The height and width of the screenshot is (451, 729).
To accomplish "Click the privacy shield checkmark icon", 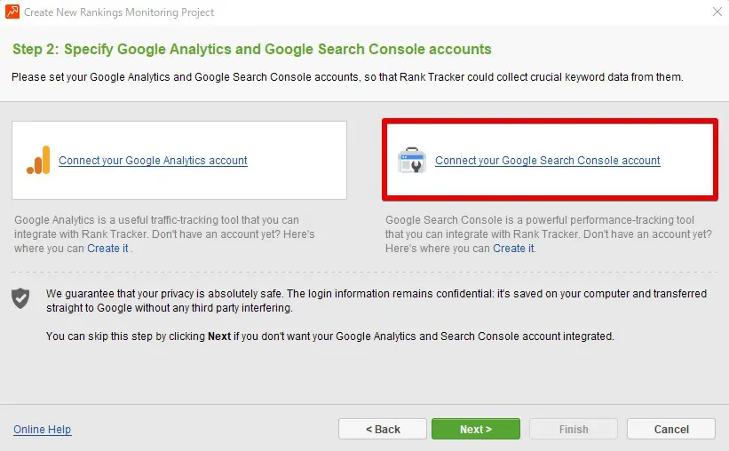I will 20,297.
